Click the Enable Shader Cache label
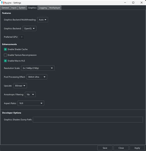The width and height of the screenshot is (146, 151). pyautogui.click(x=18, y=49)
